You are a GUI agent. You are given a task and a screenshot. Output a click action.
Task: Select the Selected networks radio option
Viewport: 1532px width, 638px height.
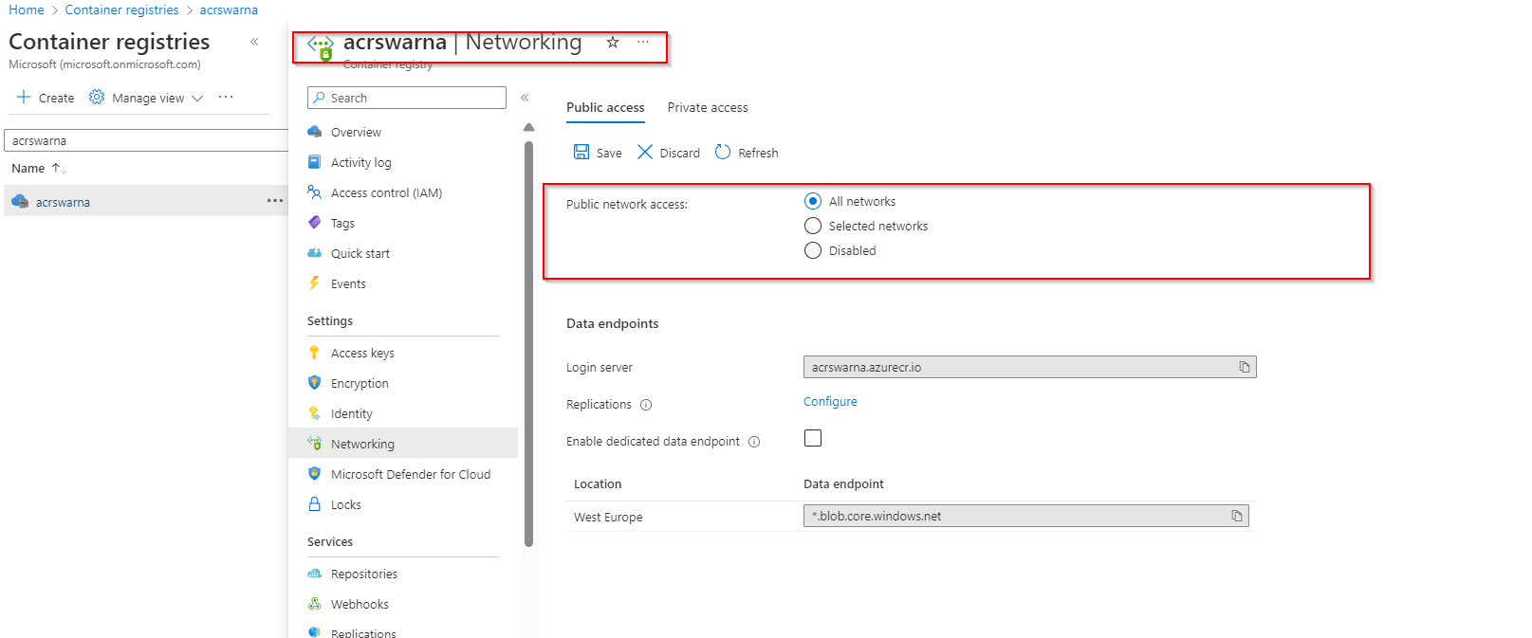813,226
